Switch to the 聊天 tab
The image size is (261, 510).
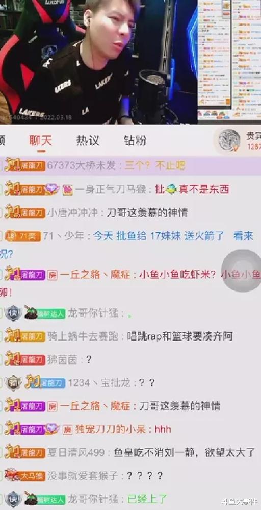(x=41, y=140)
